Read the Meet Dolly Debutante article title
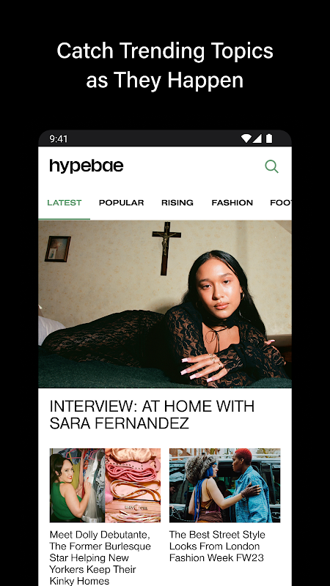This screenshot has width=330, height=586. pyautogui.click(x=100, y=557)
